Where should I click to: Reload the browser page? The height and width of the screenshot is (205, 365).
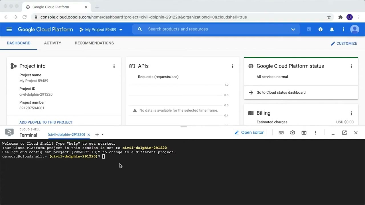(x=25, y=17)
